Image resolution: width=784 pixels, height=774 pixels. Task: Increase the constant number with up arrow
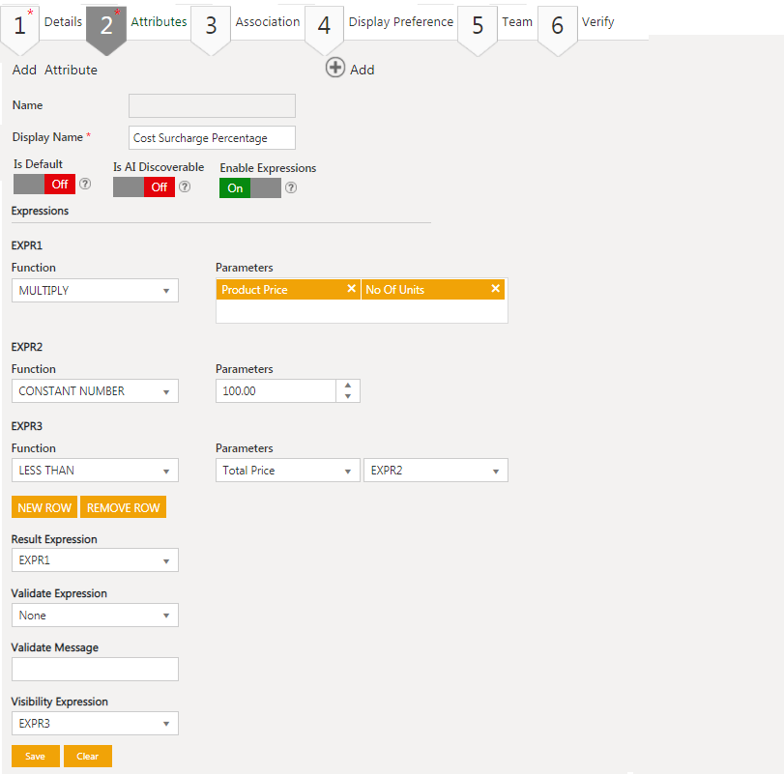[348, 386]
